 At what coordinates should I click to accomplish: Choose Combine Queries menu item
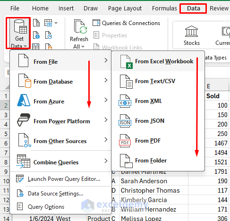coord(60,161)
